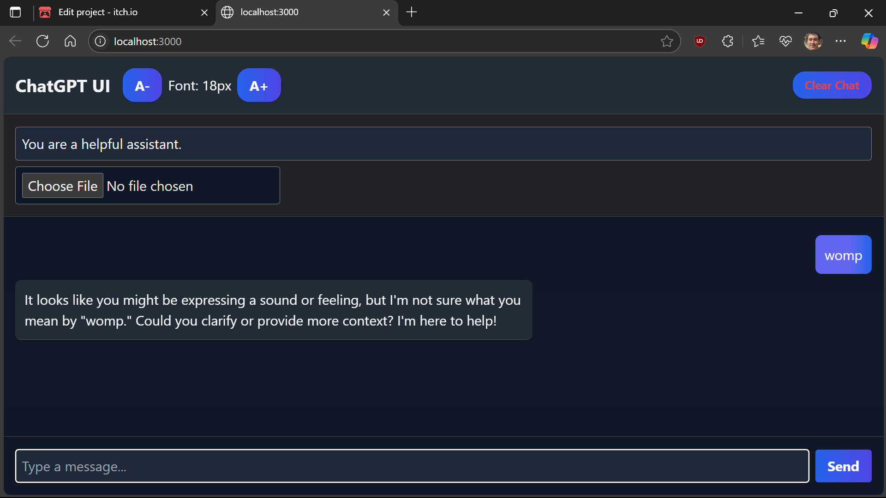Click the Type a message input
This screenshot has height=498, width=886.
(412, 466)
